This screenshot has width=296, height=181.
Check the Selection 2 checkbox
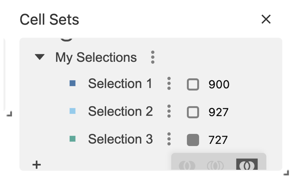[193, 112]
